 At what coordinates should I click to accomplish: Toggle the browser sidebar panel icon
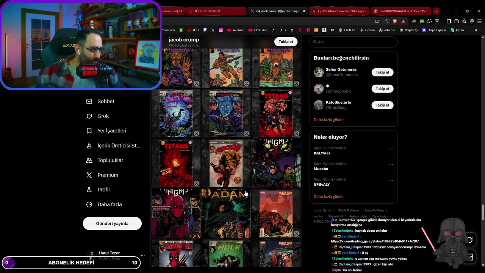pyautogui.click(x=449, y=21)
